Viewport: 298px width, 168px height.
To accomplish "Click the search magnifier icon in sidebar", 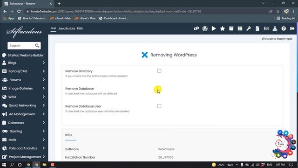I will coord(37,46).
